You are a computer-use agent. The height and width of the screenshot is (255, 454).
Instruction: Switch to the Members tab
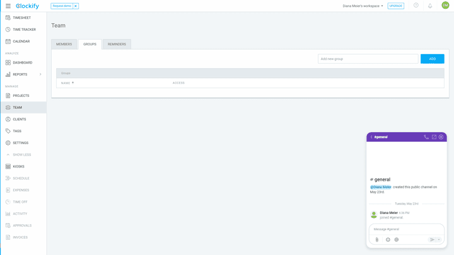64,44
